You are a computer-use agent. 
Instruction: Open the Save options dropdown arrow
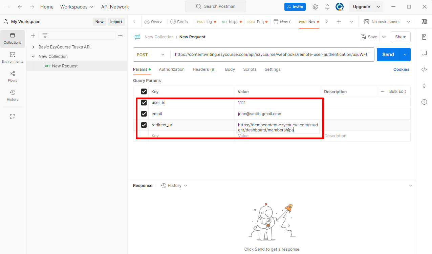[384, 37]
